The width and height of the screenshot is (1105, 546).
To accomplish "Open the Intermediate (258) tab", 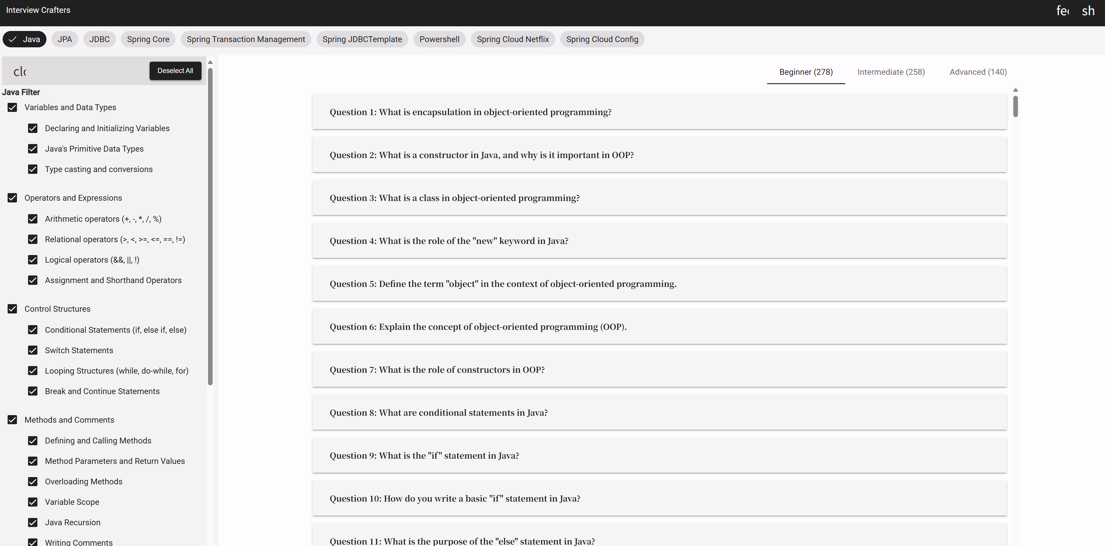I will coord(891,72).
